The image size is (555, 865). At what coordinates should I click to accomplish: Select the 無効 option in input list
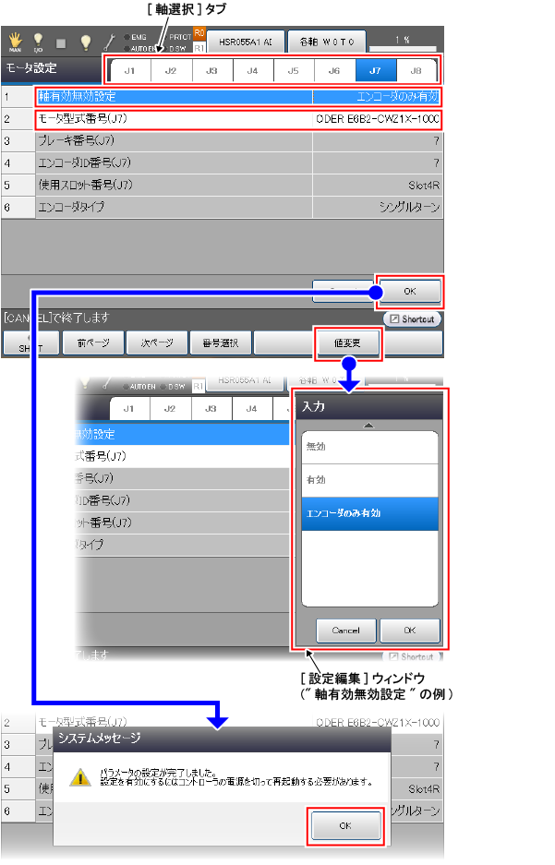tap(371, 446)
